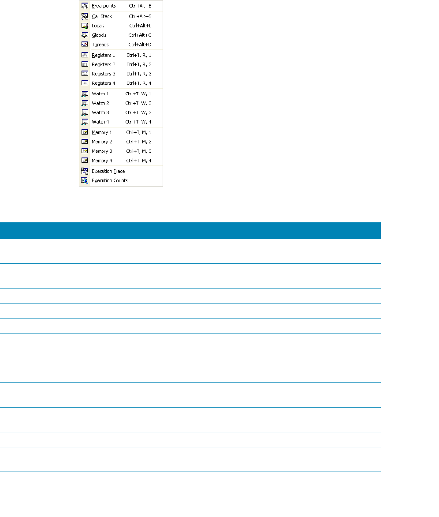The width and height of the screenshot is (439, 517).
Task: Click the Ctrl+Alt+S shortcut text
Action: click(140, 16)
